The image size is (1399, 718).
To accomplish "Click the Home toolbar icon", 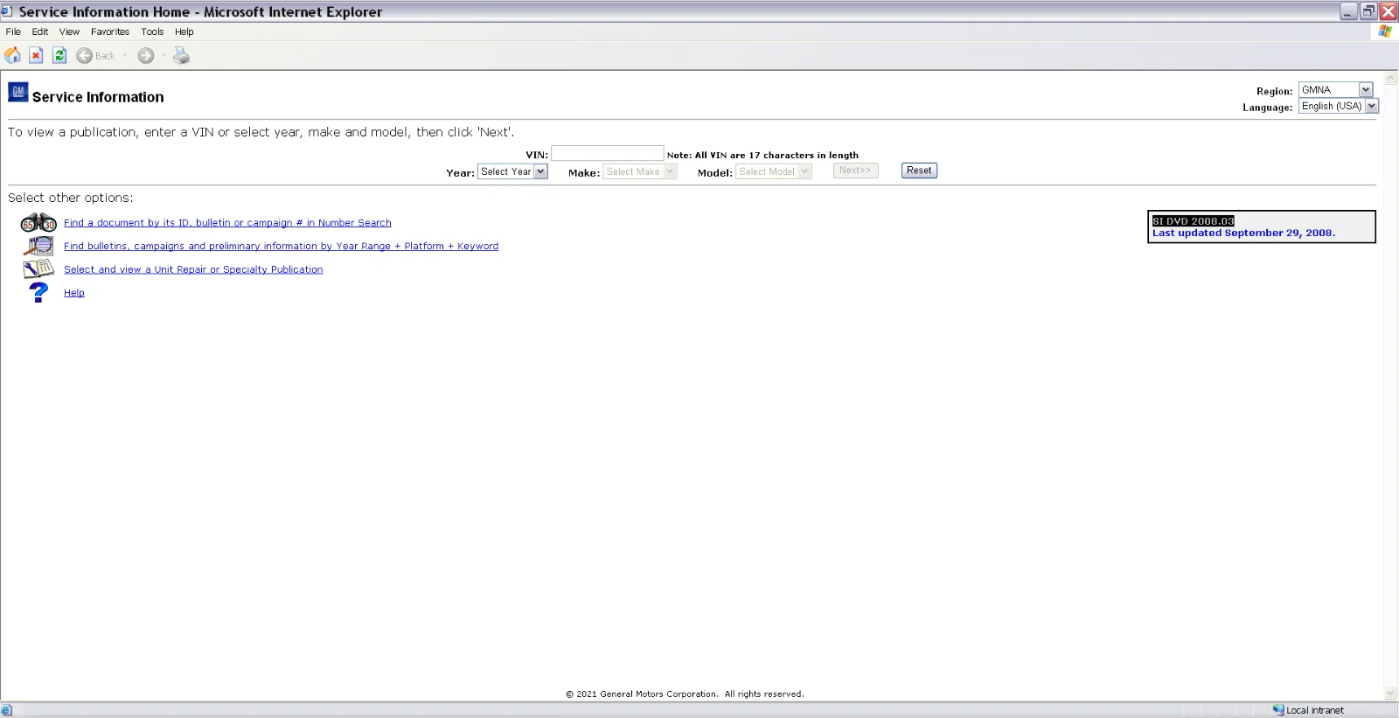I will (13, 56).
